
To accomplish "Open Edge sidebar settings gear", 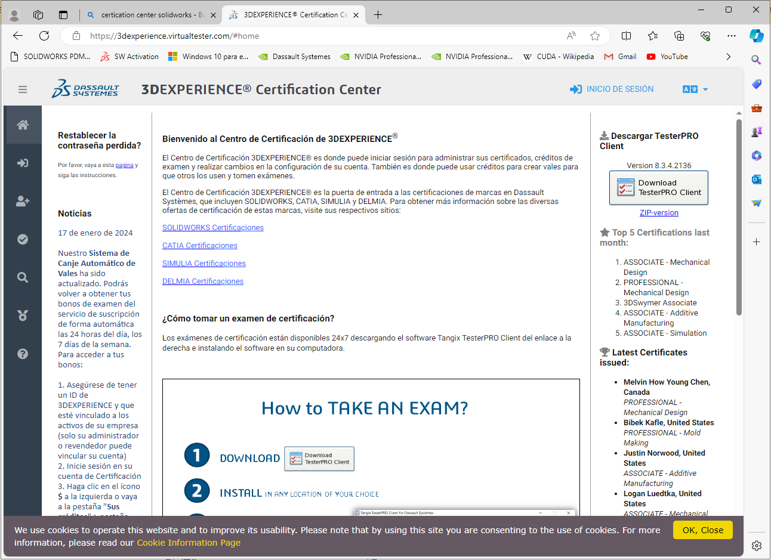I will (756, 546).
